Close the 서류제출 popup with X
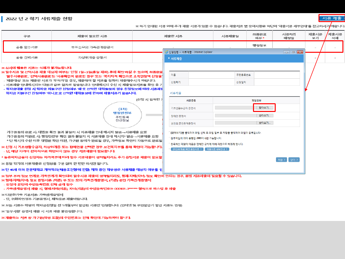Viewport: 345px width, 259px height. pyautogui.click(x=300, y=52)
